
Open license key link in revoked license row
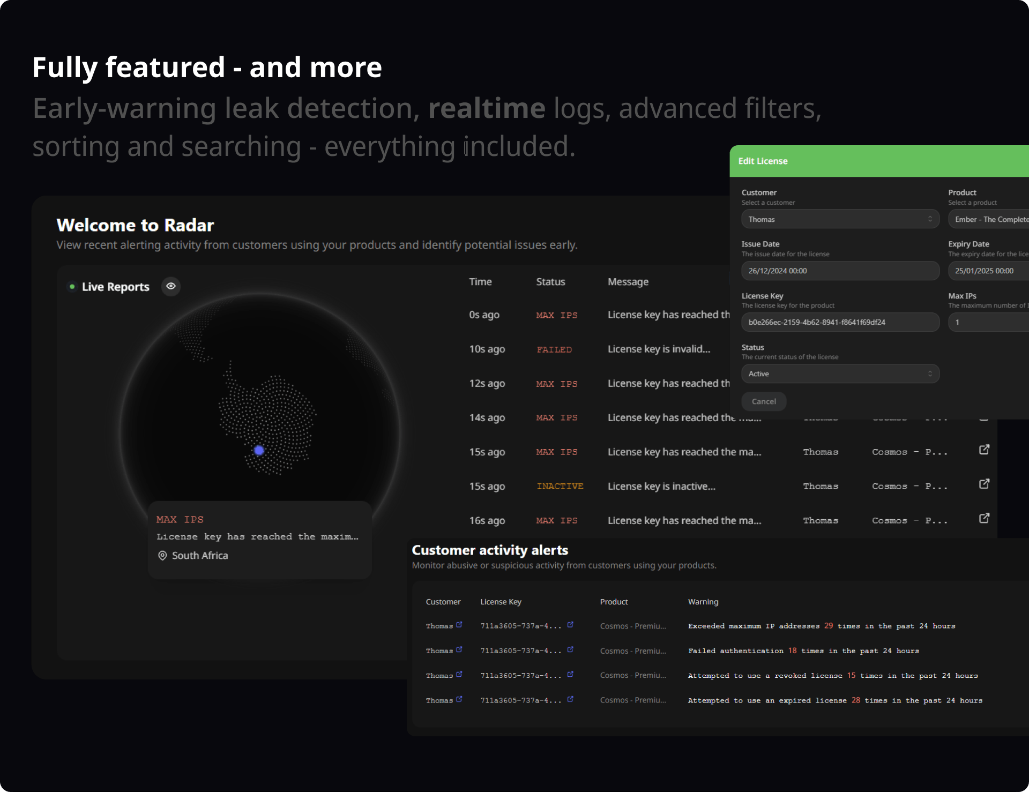[570, 674]
